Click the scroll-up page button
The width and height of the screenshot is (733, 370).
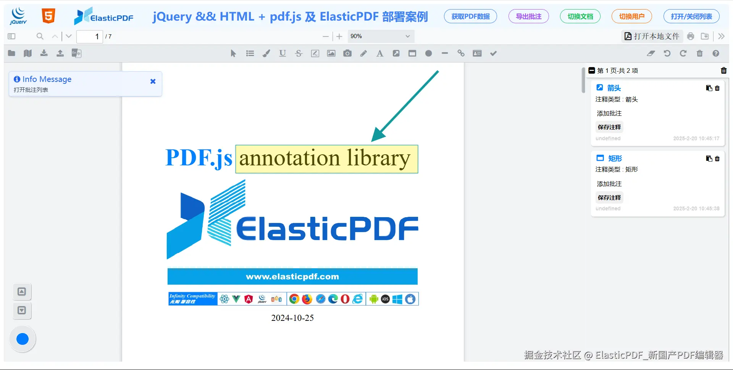point(22,292)
